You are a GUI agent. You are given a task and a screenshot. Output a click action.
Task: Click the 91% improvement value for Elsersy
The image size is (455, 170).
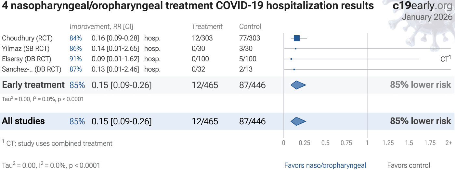[x=75, y=59]
